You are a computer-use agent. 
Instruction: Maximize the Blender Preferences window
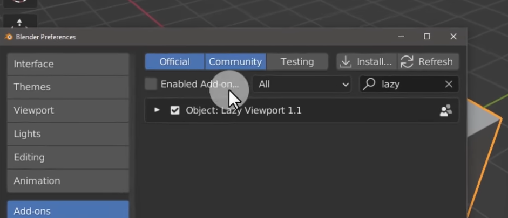(x=427, y=37)
